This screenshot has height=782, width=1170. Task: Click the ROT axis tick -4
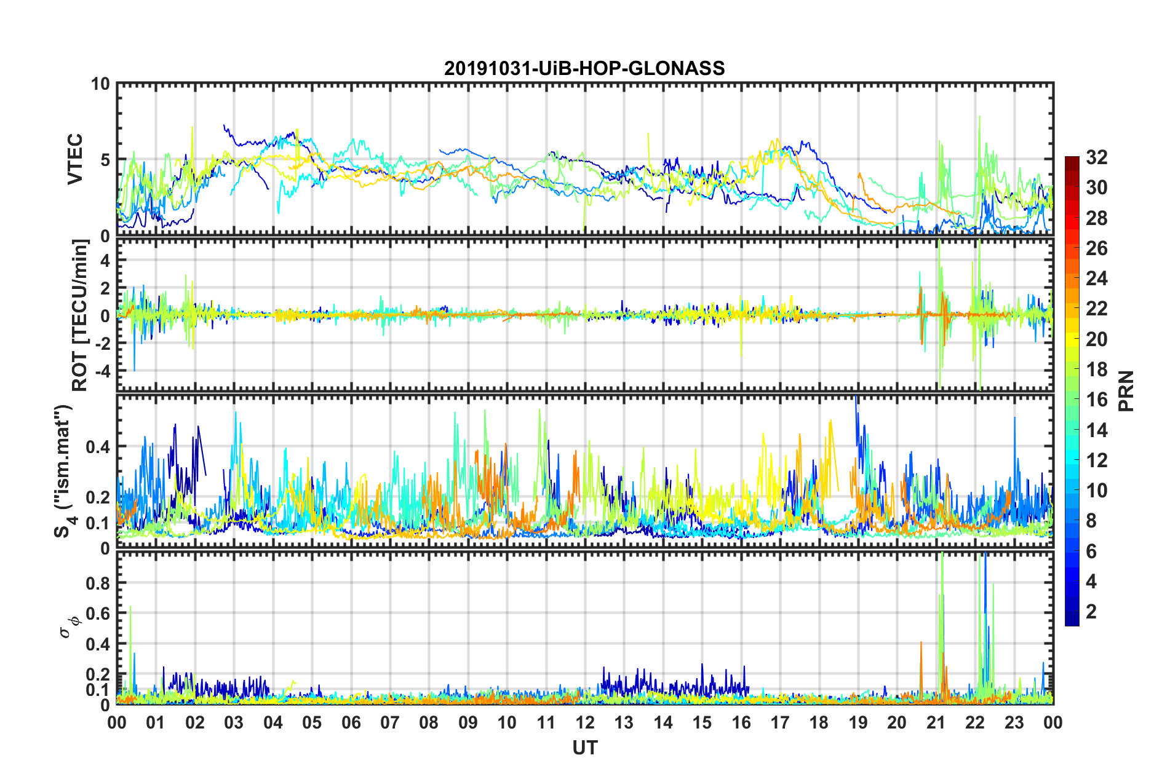tap(103, 371)
